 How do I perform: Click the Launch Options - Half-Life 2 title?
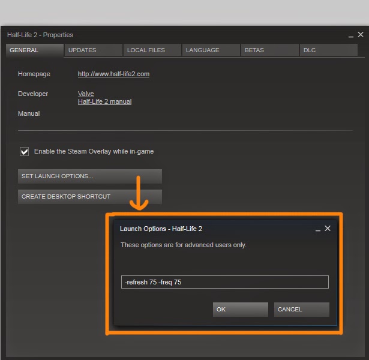coord(161,229)
